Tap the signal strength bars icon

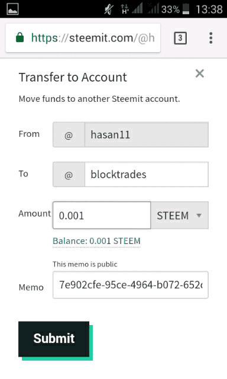[137, 9]
